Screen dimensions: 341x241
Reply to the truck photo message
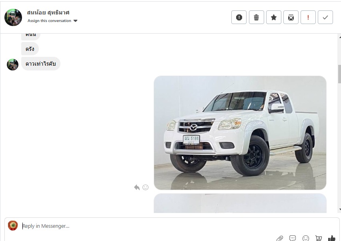(x=137, y=187)
